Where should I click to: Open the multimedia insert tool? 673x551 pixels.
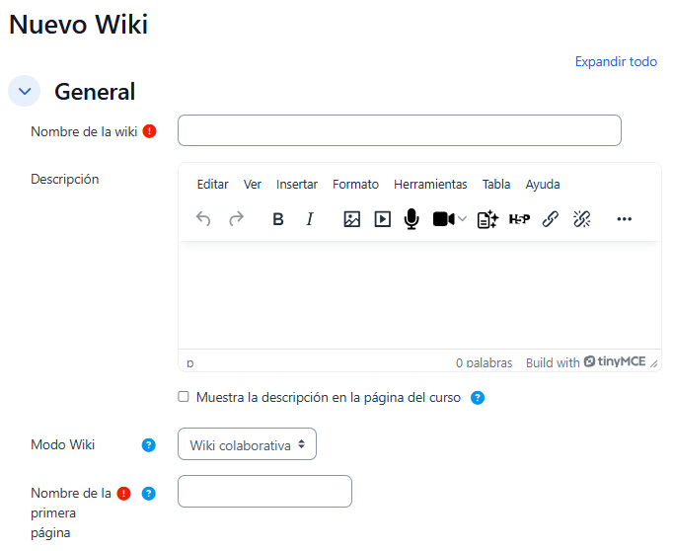(383, 219)
